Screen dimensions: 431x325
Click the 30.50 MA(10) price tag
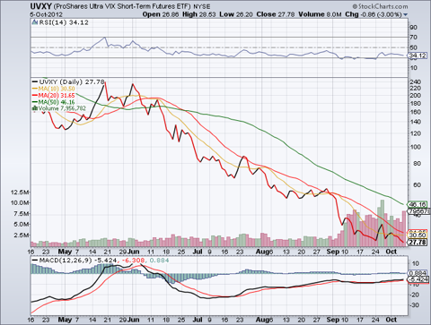pos(418,235)
